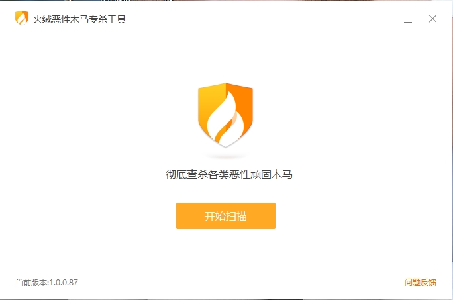The width and height of the screenshot is (453, 300).
Task: Select the version number 1.0.0.87 in the footer
Action: tap(64, 282)
